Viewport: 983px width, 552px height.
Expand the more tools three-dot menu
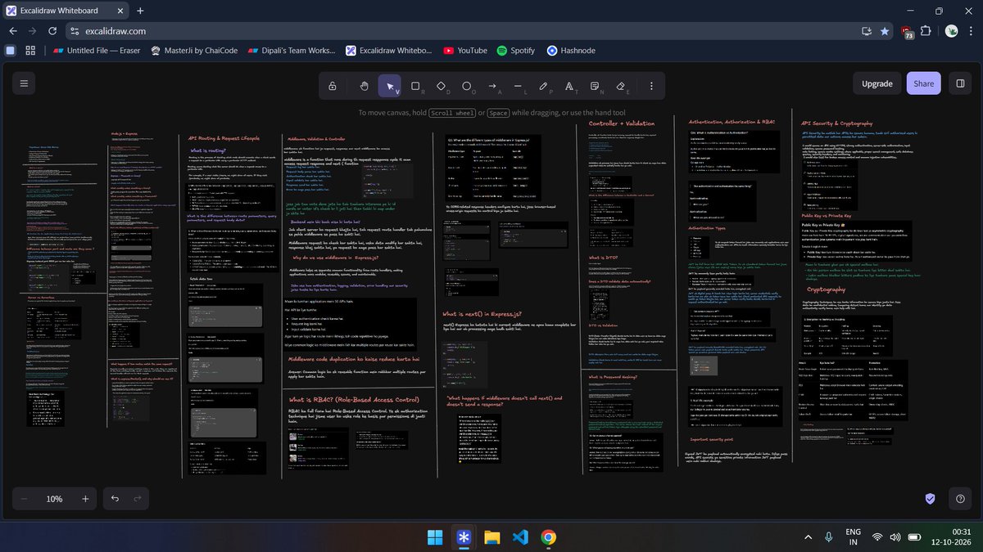tap(651, 85)
